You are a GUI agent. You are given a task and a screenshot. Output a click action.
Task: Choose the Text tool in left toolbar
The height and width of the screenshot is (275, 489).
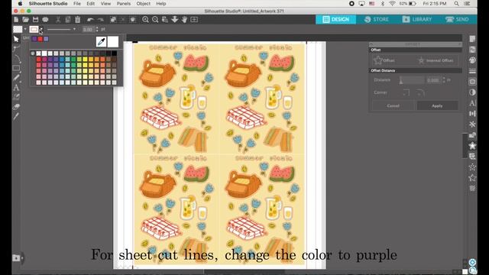click(x=16, y=88)
